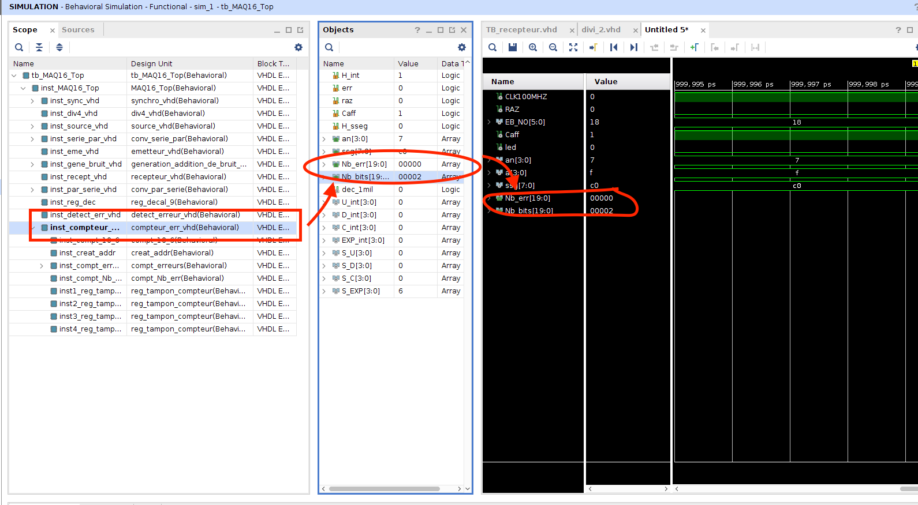This screenshot has height=505, width=918.
Task: Collapse the inst_MAQ16_Top scope
Action: 23,88
